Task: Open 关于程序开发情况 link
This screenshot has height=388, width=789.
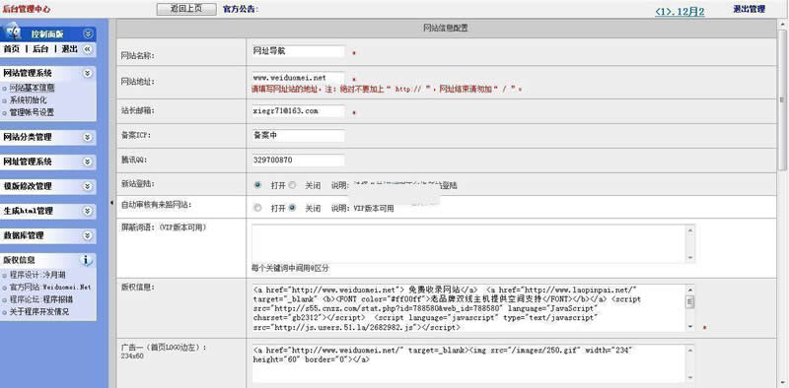Action: (39, 311)
